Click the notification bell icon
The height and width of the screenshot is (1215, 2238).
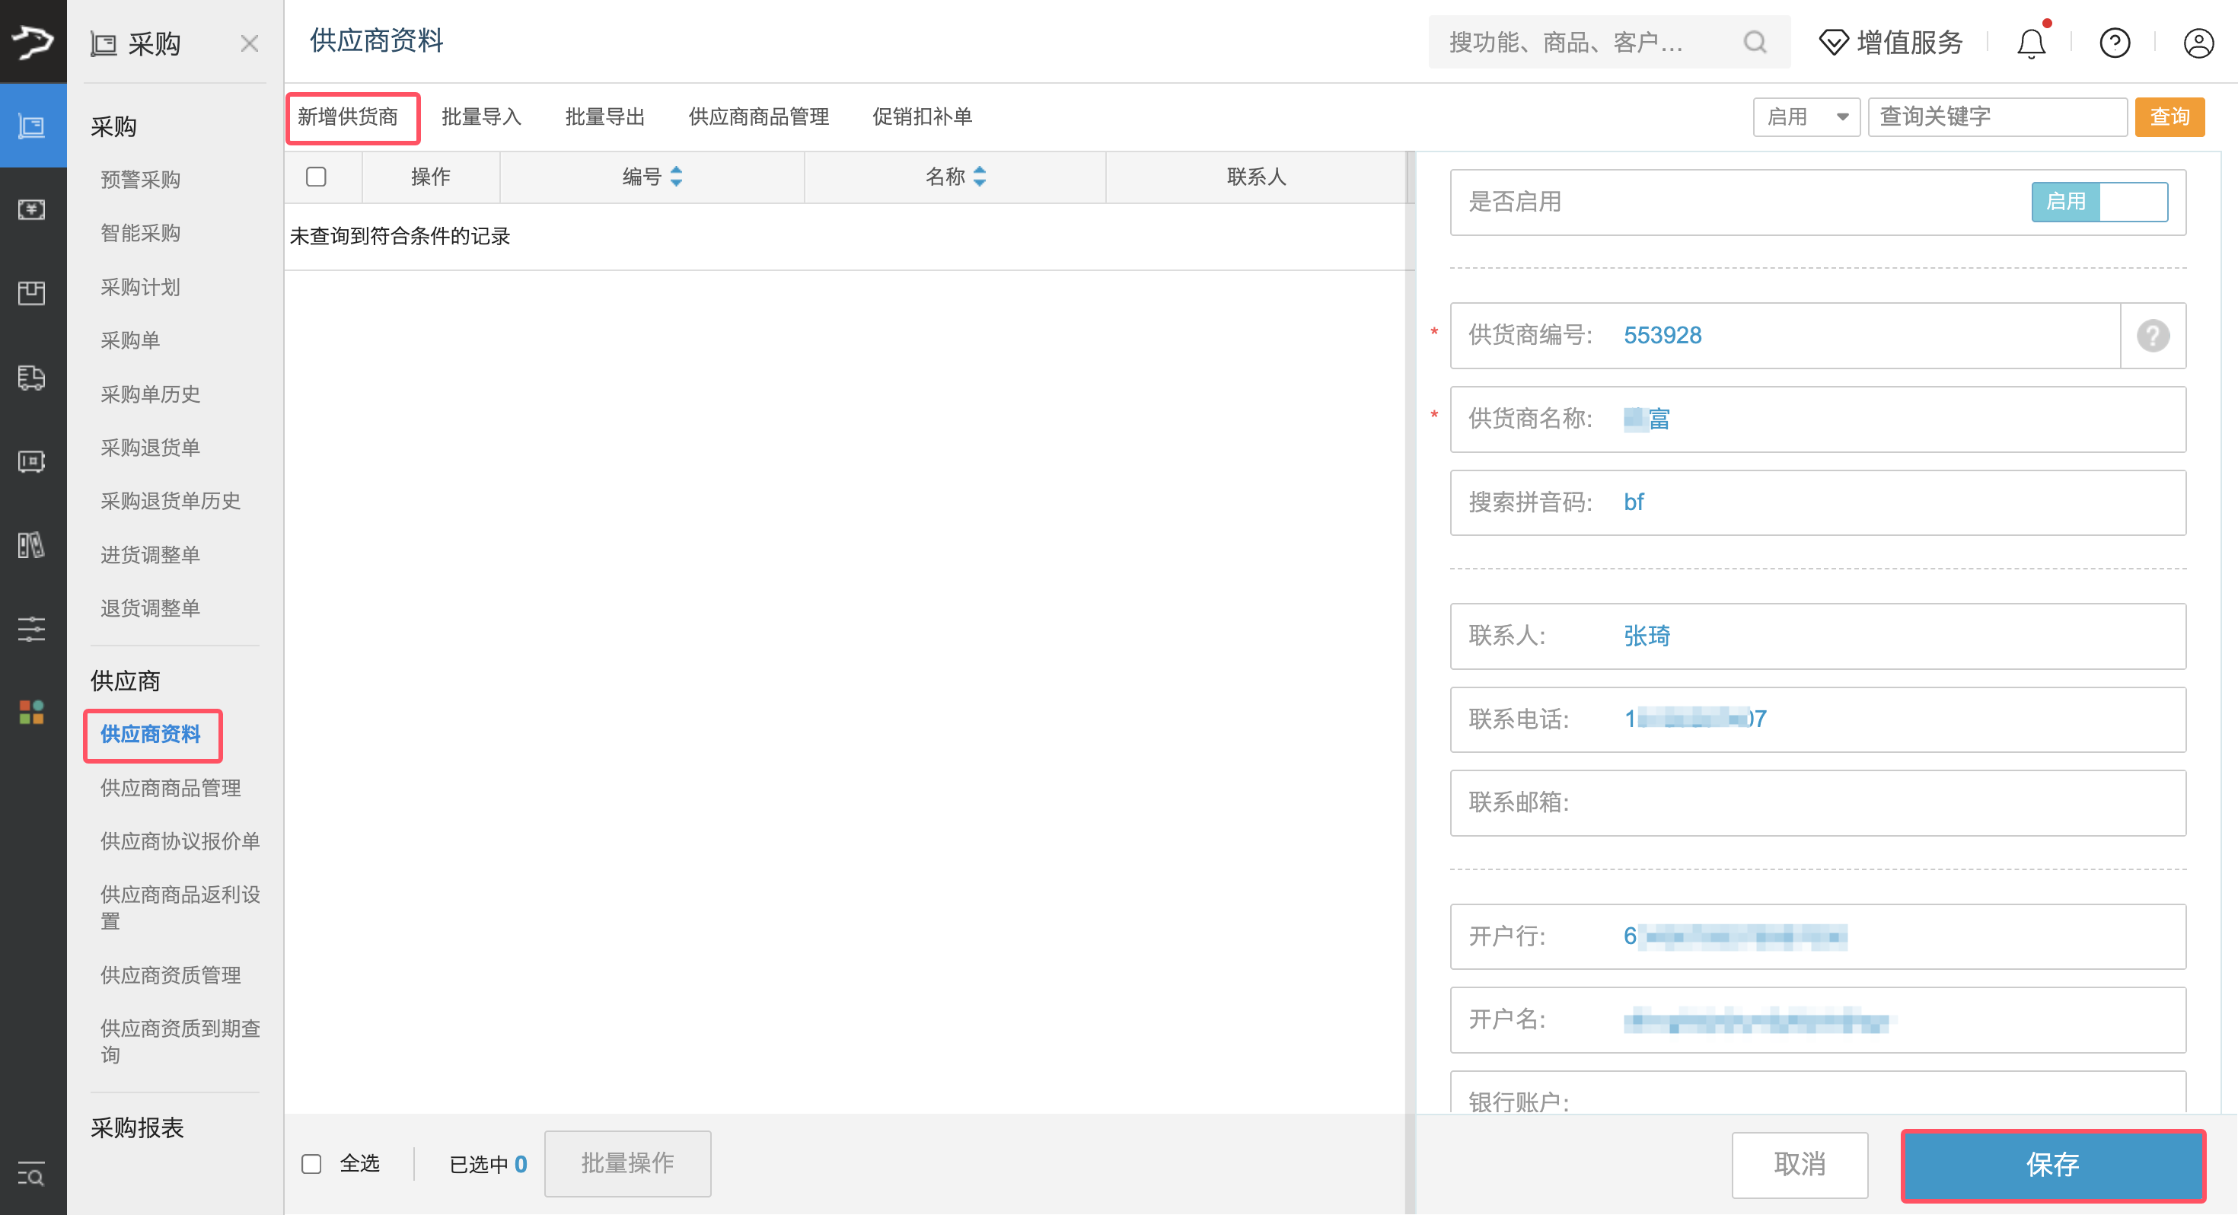click(x=2030, y=42)
